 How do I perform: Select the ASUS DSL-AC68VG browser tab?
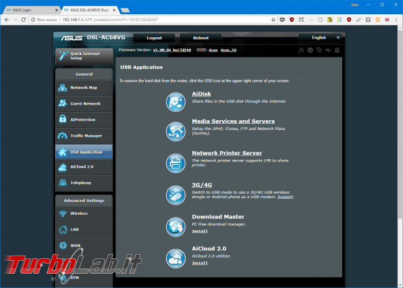click(x=90, y=10)
